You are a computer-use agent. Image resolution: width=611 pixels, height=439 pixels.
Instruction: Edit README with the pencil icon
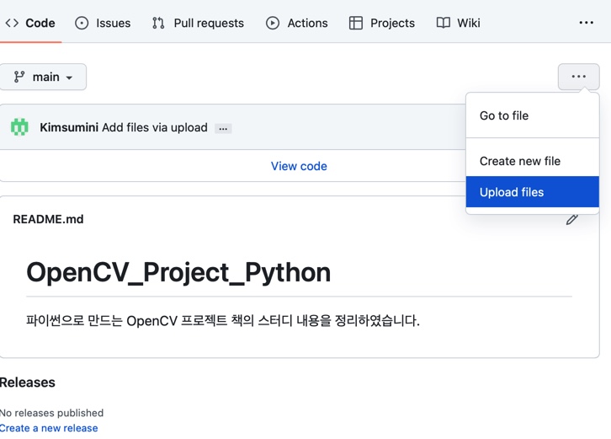click(571, 220)
